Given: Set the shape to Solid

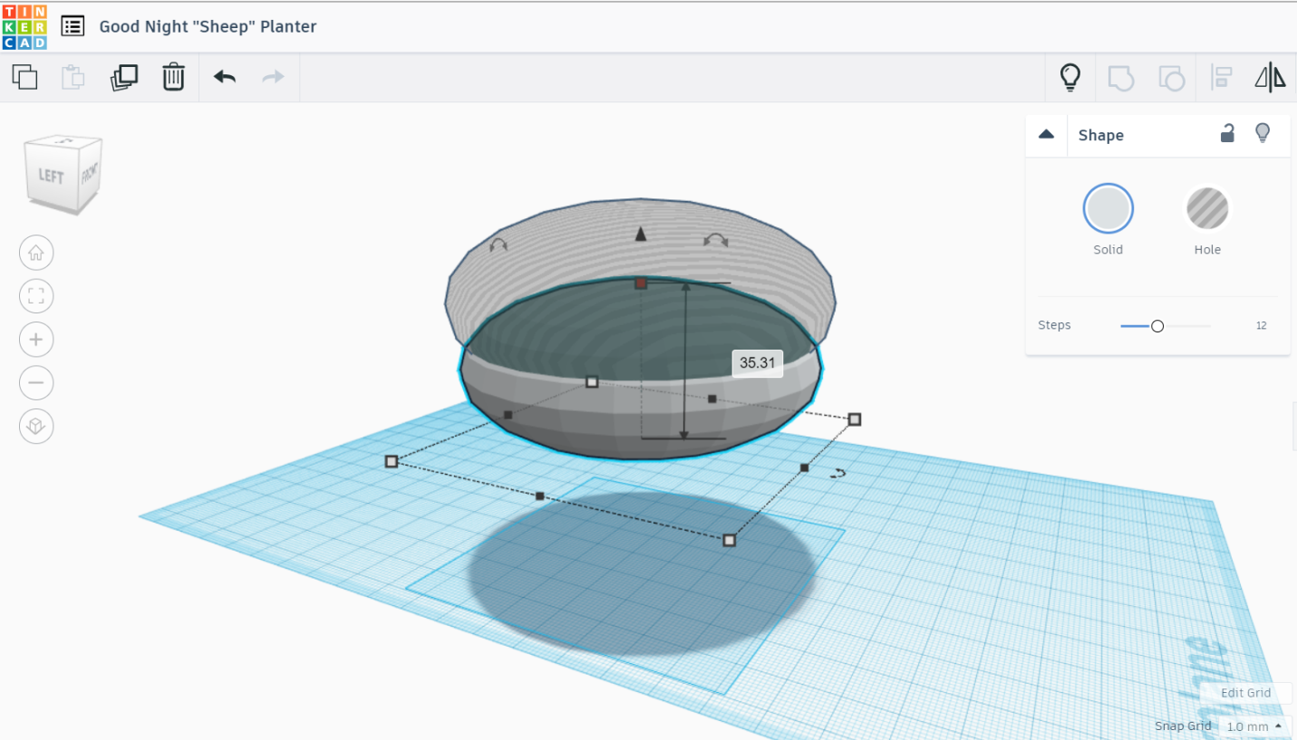Looking at the screenshot, I should (x=1108, y=209).
